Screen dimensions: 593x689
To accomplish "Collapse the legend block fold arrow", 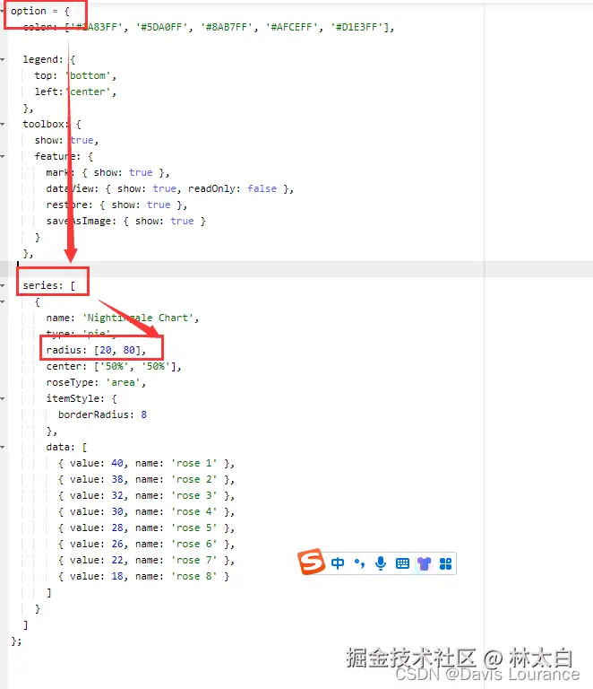I will 3,59.
